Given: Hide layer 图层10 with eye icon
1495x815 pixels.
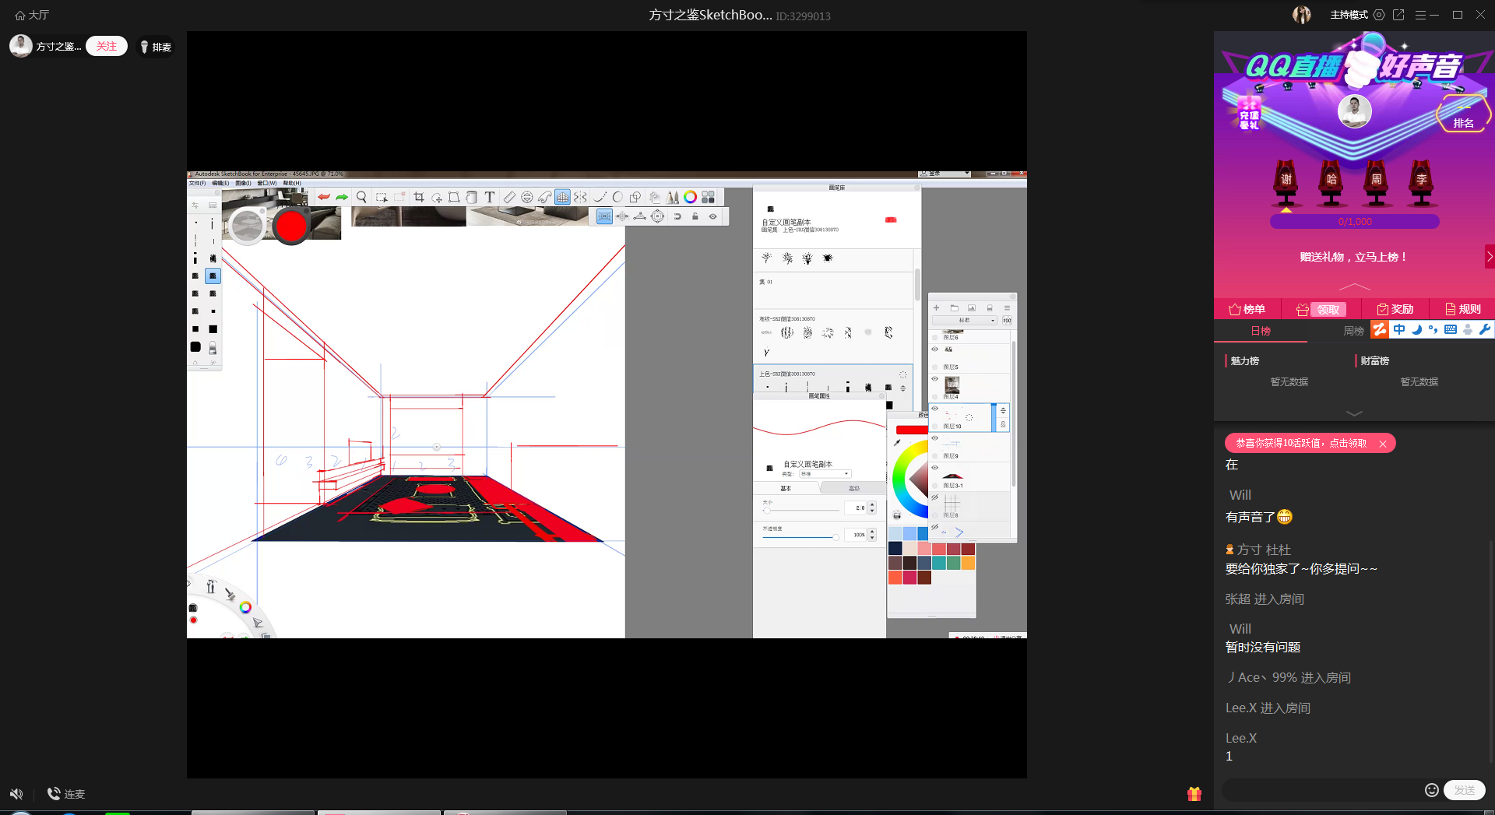Looking at the screenshot, I should (x=935, y=409).
